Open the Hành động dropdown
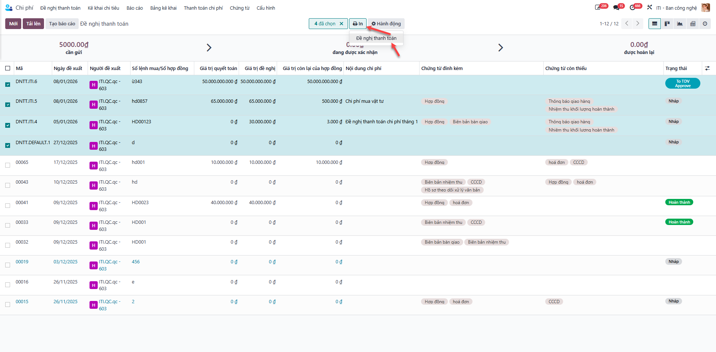Viewport: 716px width, 352px height. [386, 24]
